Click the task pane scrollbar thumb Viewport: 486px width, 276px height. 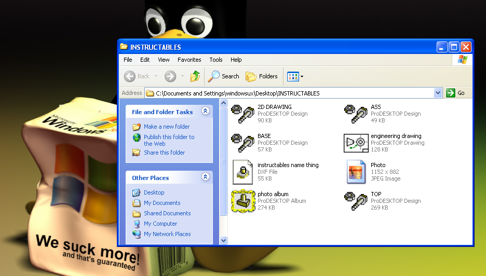point(223,161)
